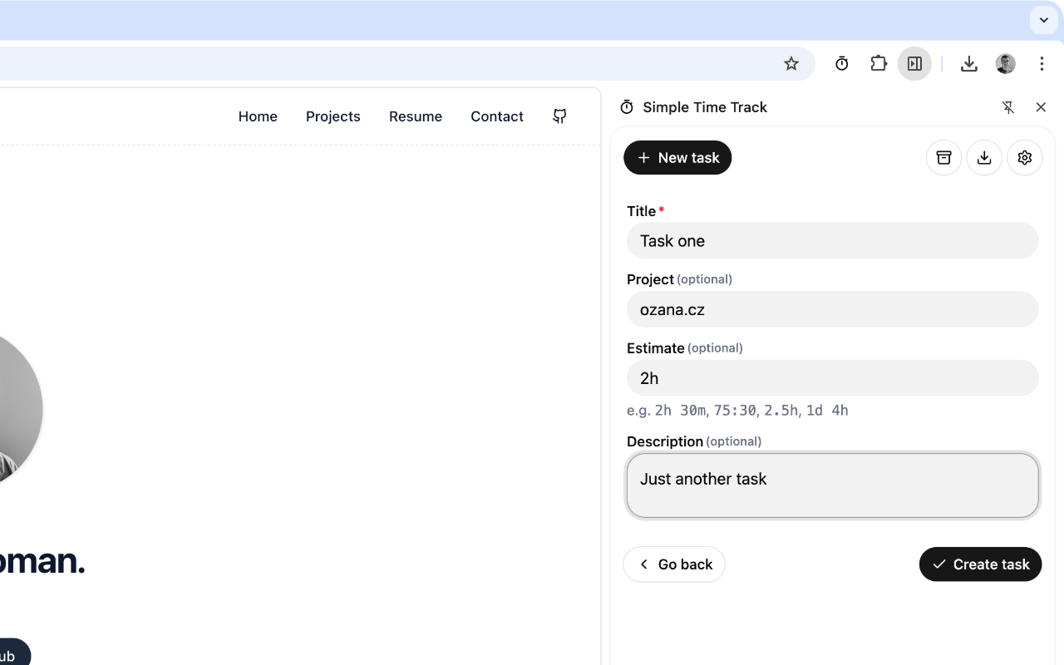Open the Resume nav link
This screenshot has height=665, width=1064.
coord(416,116)
